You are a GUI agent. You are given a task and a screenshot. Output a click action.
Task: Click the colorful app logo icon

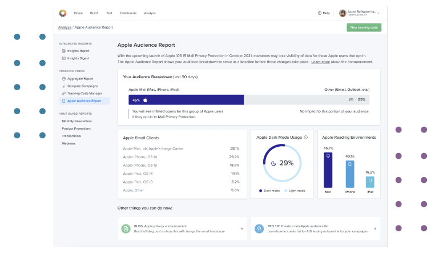[x=63, y=13]
